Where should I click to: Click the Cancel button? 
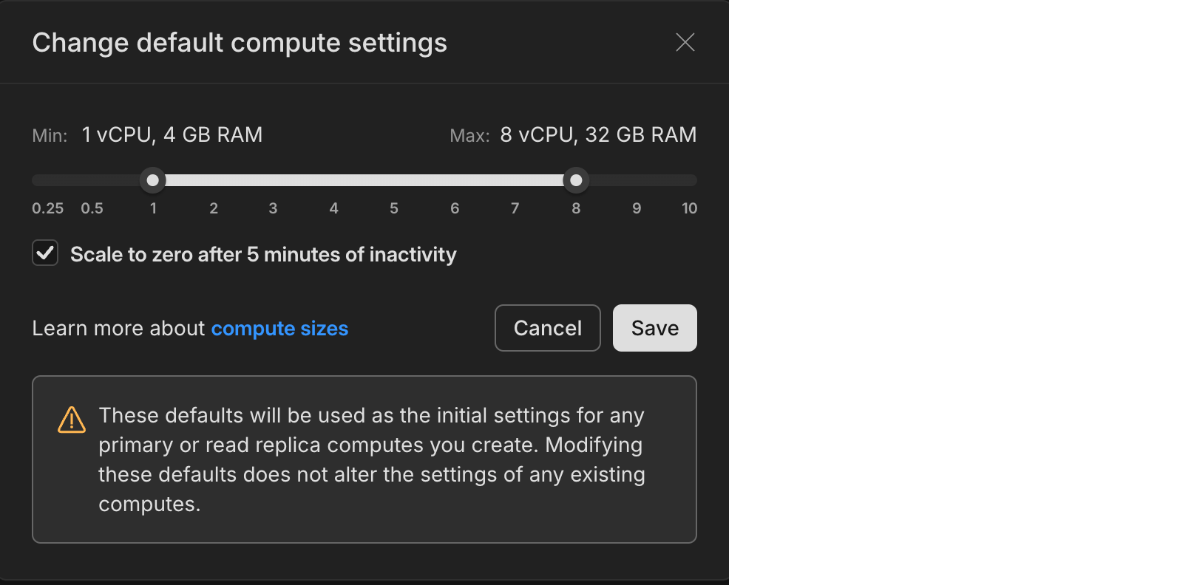coord(547,328)
